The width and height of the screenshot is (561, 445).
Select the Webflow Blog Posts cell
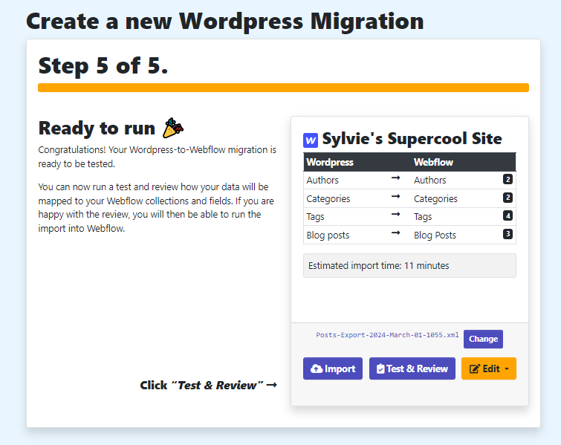pos(435,235)
